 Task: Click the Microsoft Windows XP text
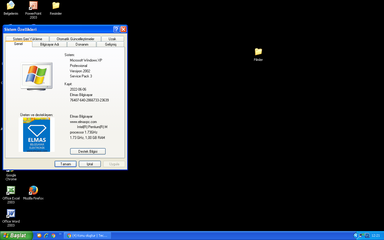pos(86,60)
